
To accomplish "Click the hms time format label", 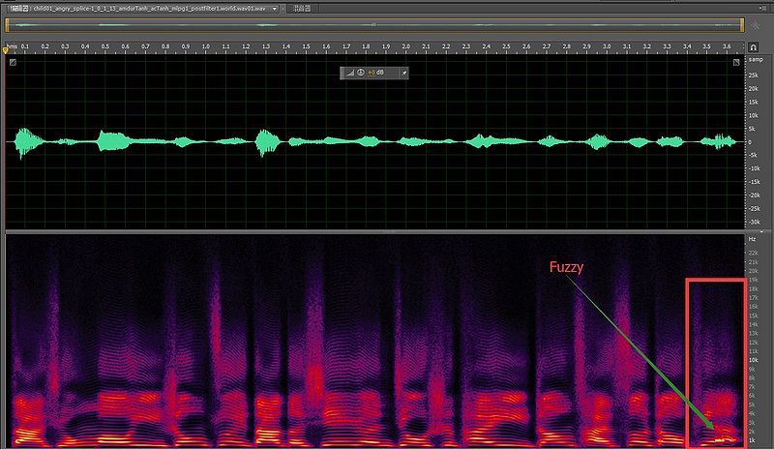I will coord(12,46).
